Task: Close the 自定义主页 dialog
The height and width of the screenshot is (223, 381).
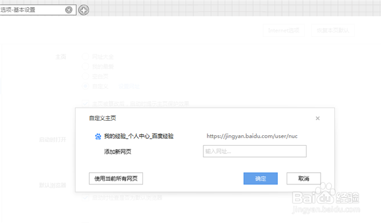Action: click(318, 118)
